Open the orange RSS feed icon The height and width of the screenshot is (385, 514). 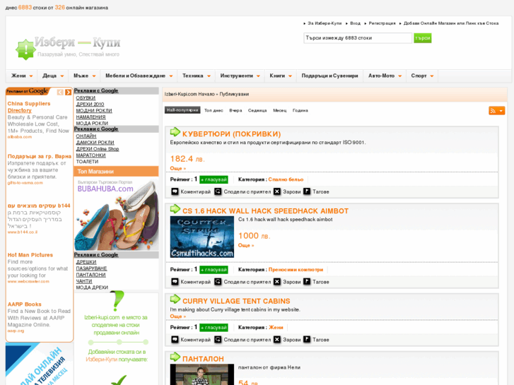coord(493,111)
